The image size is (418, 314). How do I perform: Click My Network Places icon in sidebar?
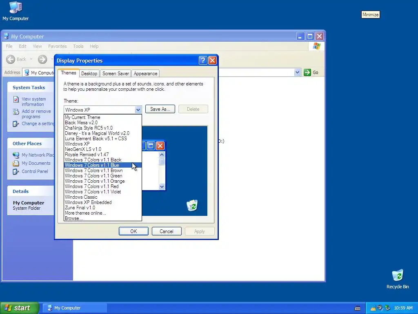16,155
